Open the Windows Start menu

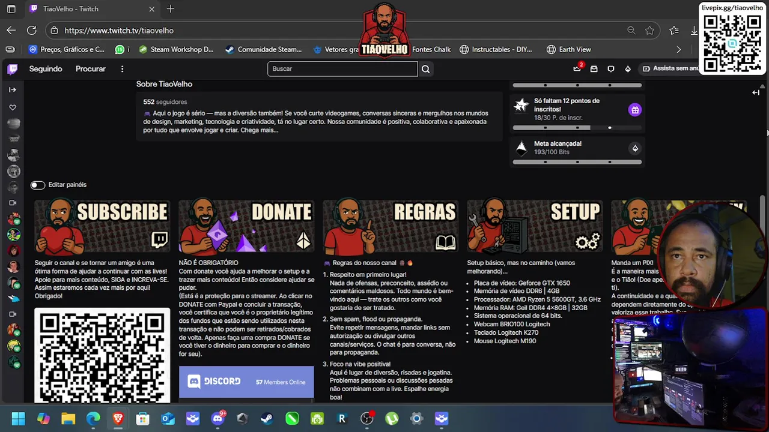pos(18,419)
